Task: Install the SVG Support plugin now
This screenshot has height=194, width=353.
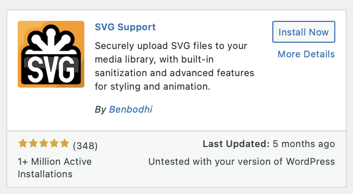Action: pyautogui.click(x=304, y=32)
